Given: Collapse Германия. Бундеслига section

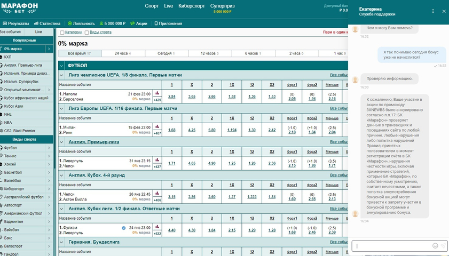Looking at the screenshot, I should click(x=61, y=242).
